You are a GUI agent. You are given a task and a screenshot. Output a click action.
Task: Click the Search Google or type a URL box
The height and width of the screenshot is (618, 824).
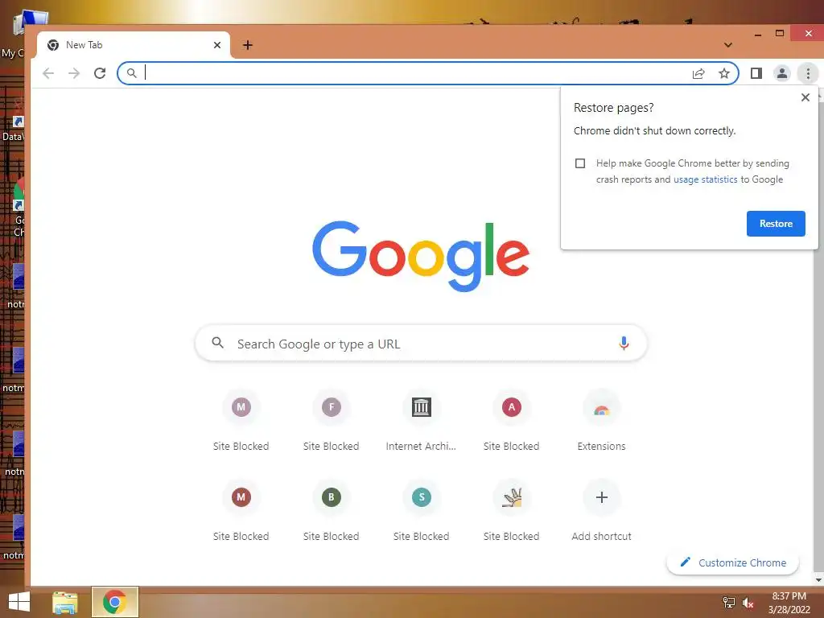click(420, 343)
